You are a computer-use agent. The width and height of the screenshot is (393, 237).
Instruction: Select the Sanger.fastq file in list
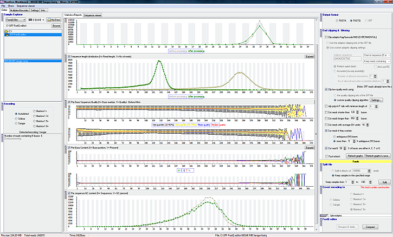coord(33,61)
